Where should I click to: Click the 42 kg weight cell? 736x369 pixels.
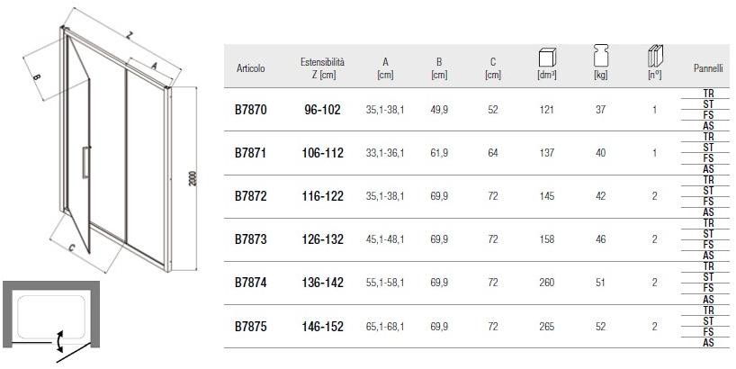600,196
